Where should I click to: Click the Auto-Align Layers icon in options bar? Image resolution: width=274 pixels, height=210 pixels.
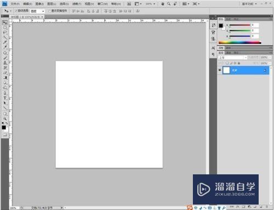click(x=138, y=11)
